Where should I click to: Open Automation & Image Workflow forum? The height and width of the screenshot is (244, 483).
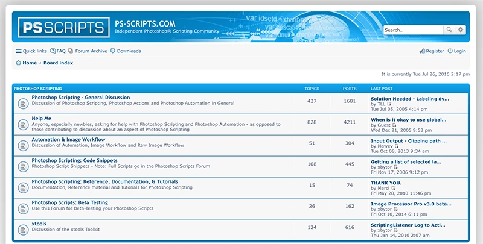point(68,140)
